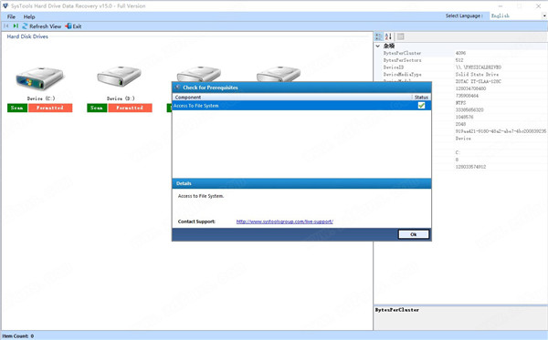Viewport: 548px width, 340px height.
Task: Click the Item Count status bar text
Action: 18,336
